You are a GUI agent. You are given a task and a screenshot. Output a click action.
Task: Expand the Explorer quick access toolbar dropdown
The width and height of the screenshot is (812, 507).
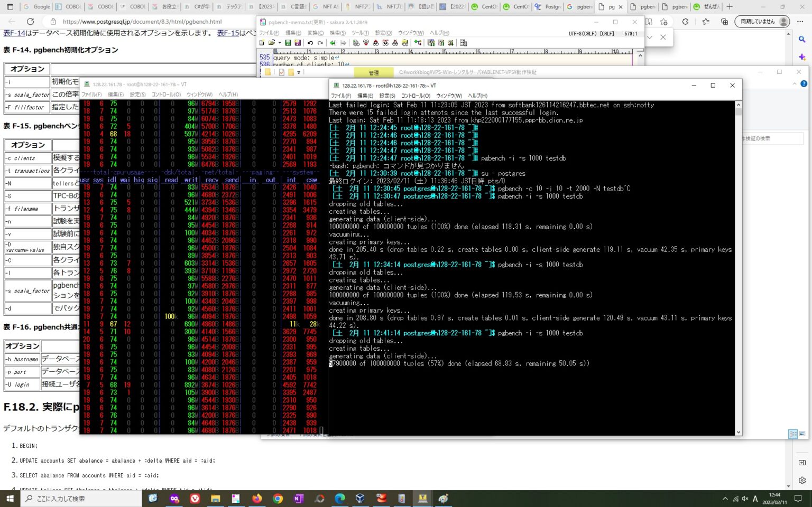(299, 72)
